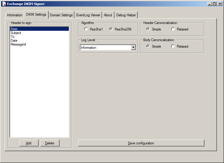Set Header Canonicalization to Simple

(x=154, y=29)
